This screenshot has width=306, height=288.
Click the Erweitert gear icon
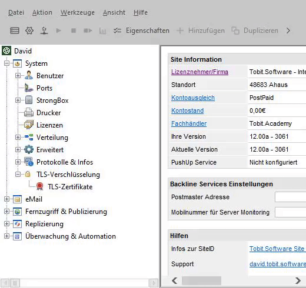point(29,149)
